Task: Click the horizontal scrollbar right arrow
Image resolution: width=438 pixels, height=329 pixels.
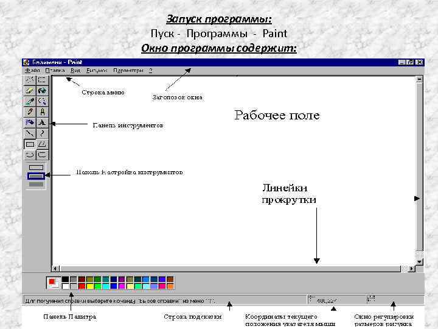Action: (x=411, y=269)
